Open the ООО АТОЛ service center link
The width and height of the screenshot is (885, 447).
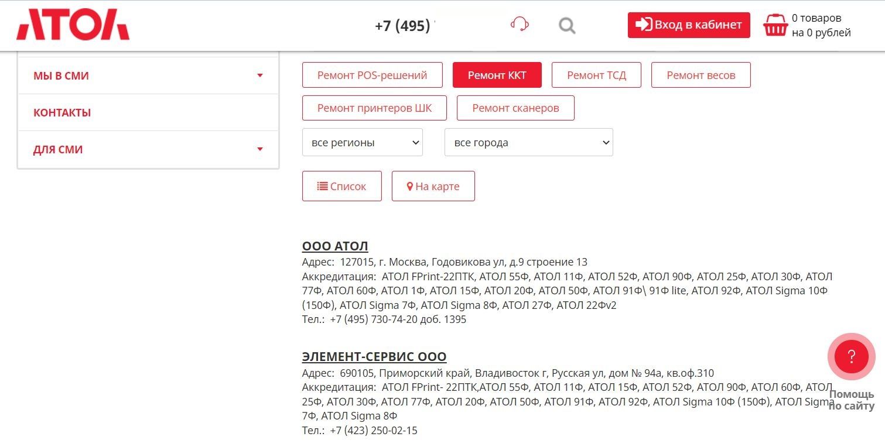pyautogui.click(x=335, y=246)
